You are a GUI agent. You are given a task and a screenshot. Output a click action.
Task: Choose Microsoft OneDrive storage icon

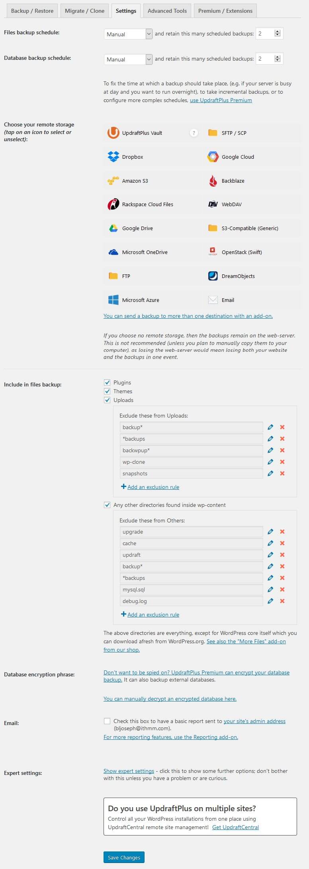[113, 252]
